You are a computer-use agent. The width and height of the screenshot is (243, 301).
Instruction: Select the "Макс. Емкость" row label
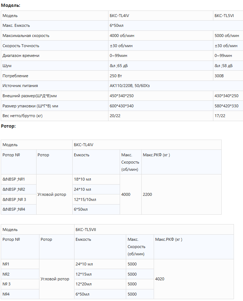tap(16, 25)
